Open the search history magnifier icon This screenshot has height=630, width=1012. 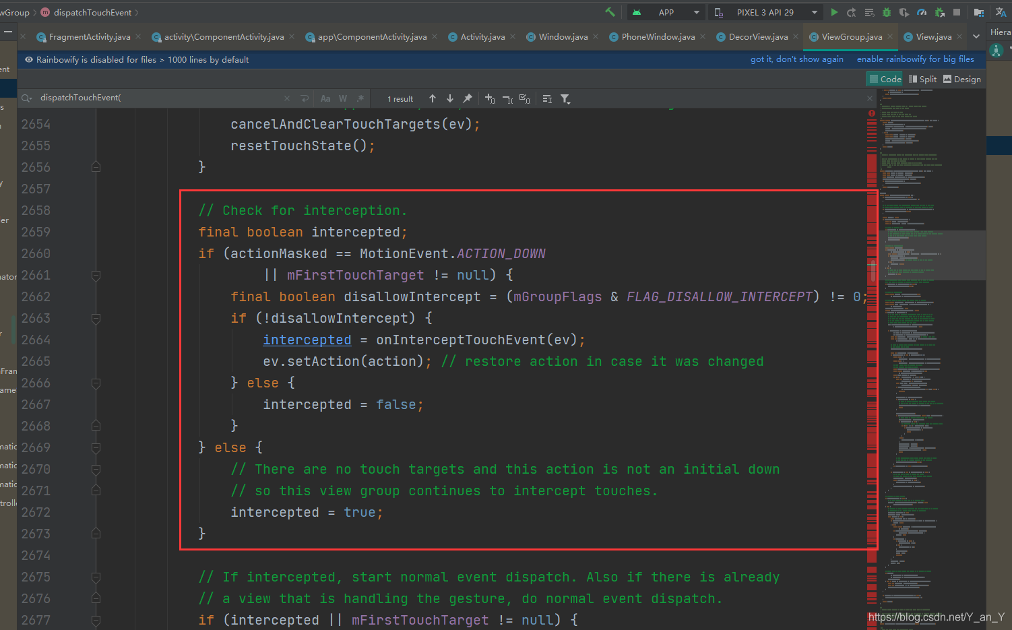pyautogui.click(x=27, y=98)
